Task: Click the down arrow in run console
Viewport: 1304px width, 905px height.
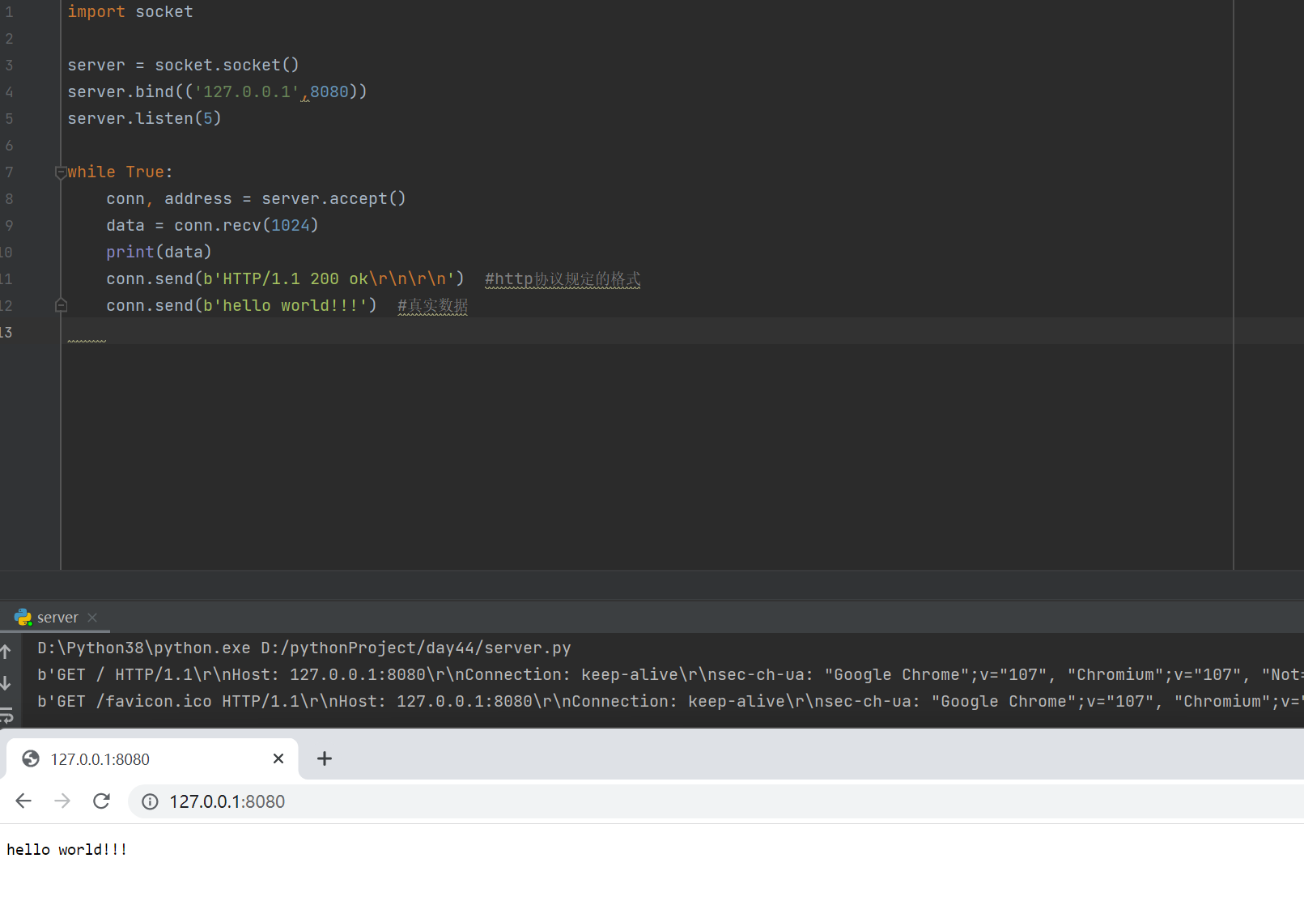Action: (x=6, y=683)
